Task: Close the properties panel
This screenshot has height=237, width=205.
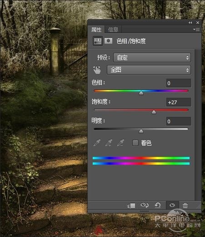Action: (x=198, y=22)
